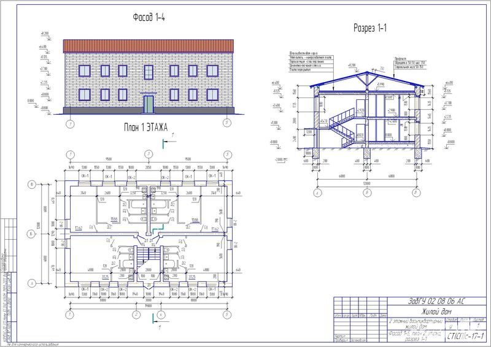Select axis bubble '3' above floor plan
491x347 pixels.
tap(148, 154)
